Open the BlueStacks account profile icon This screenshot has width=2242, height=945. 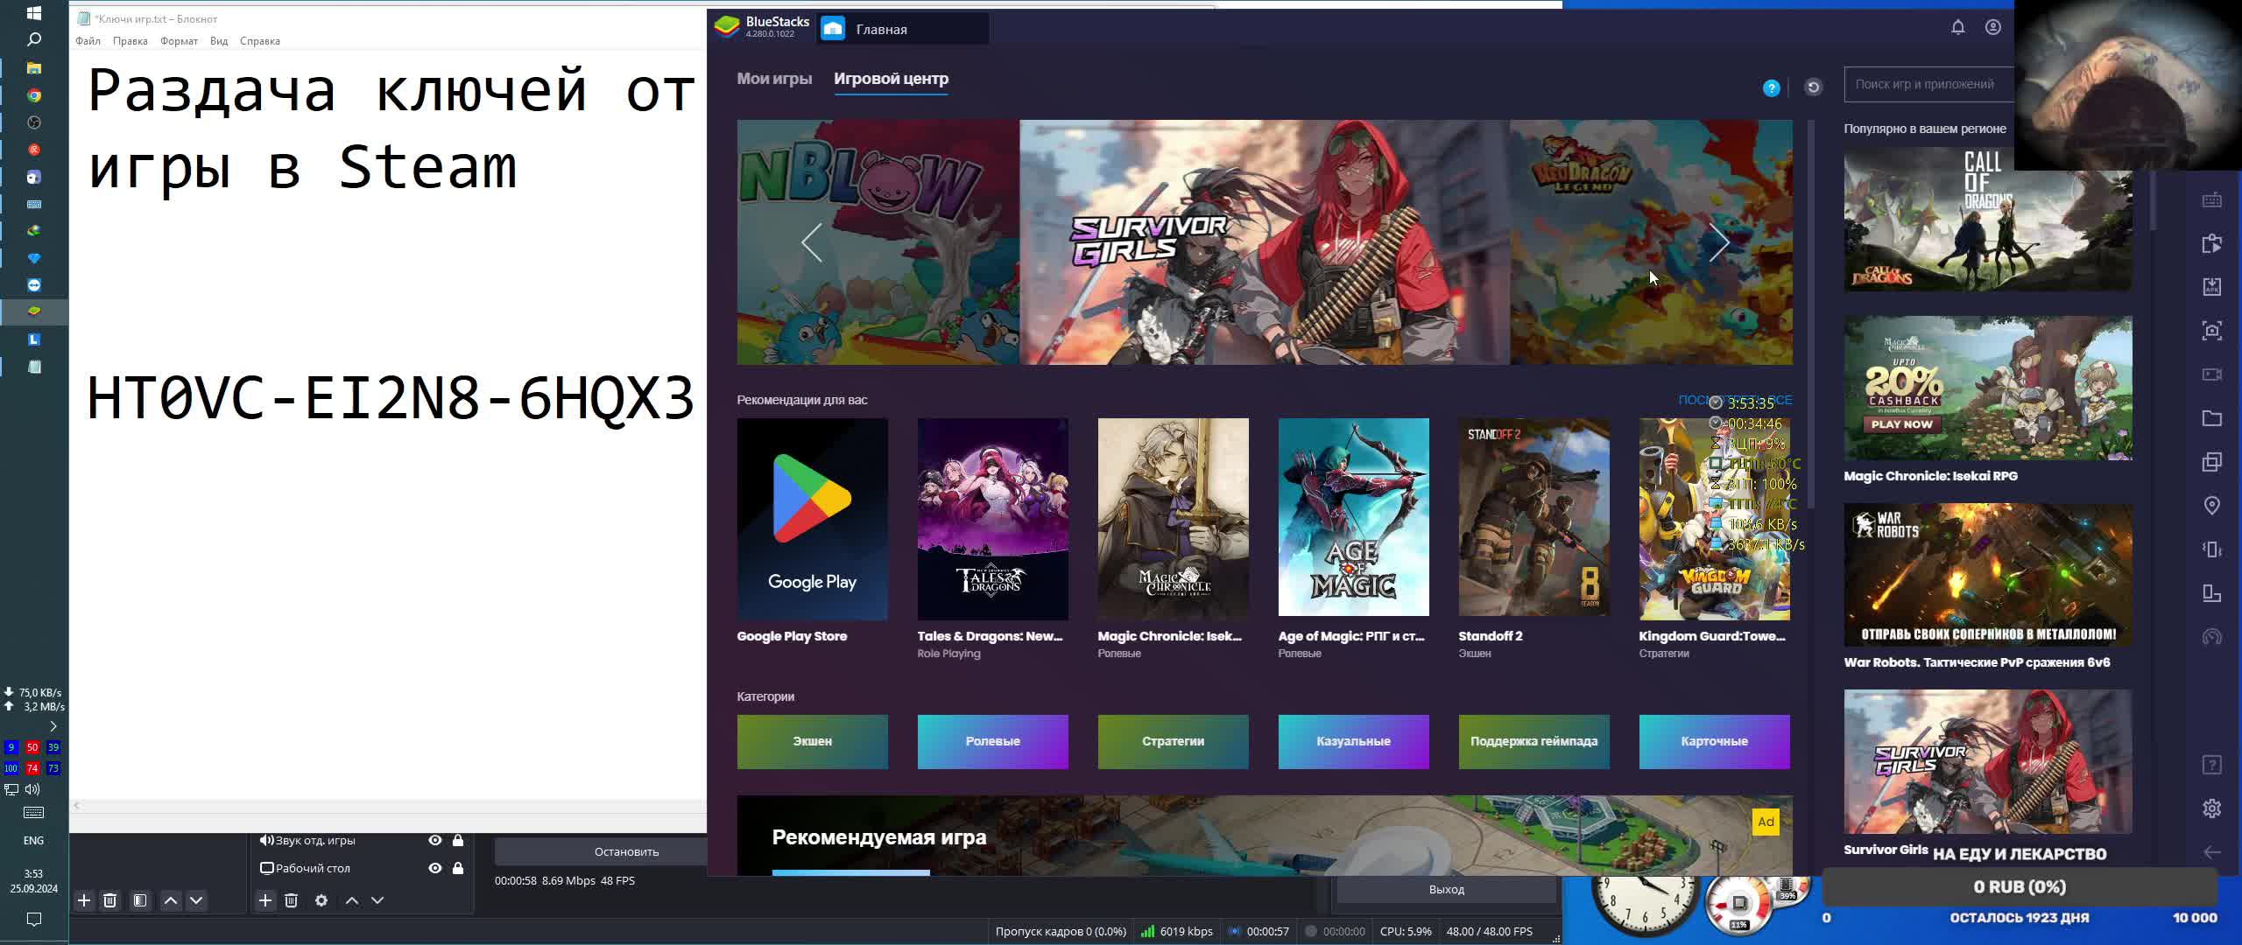pyautogui.click(x=1993, y=27)
